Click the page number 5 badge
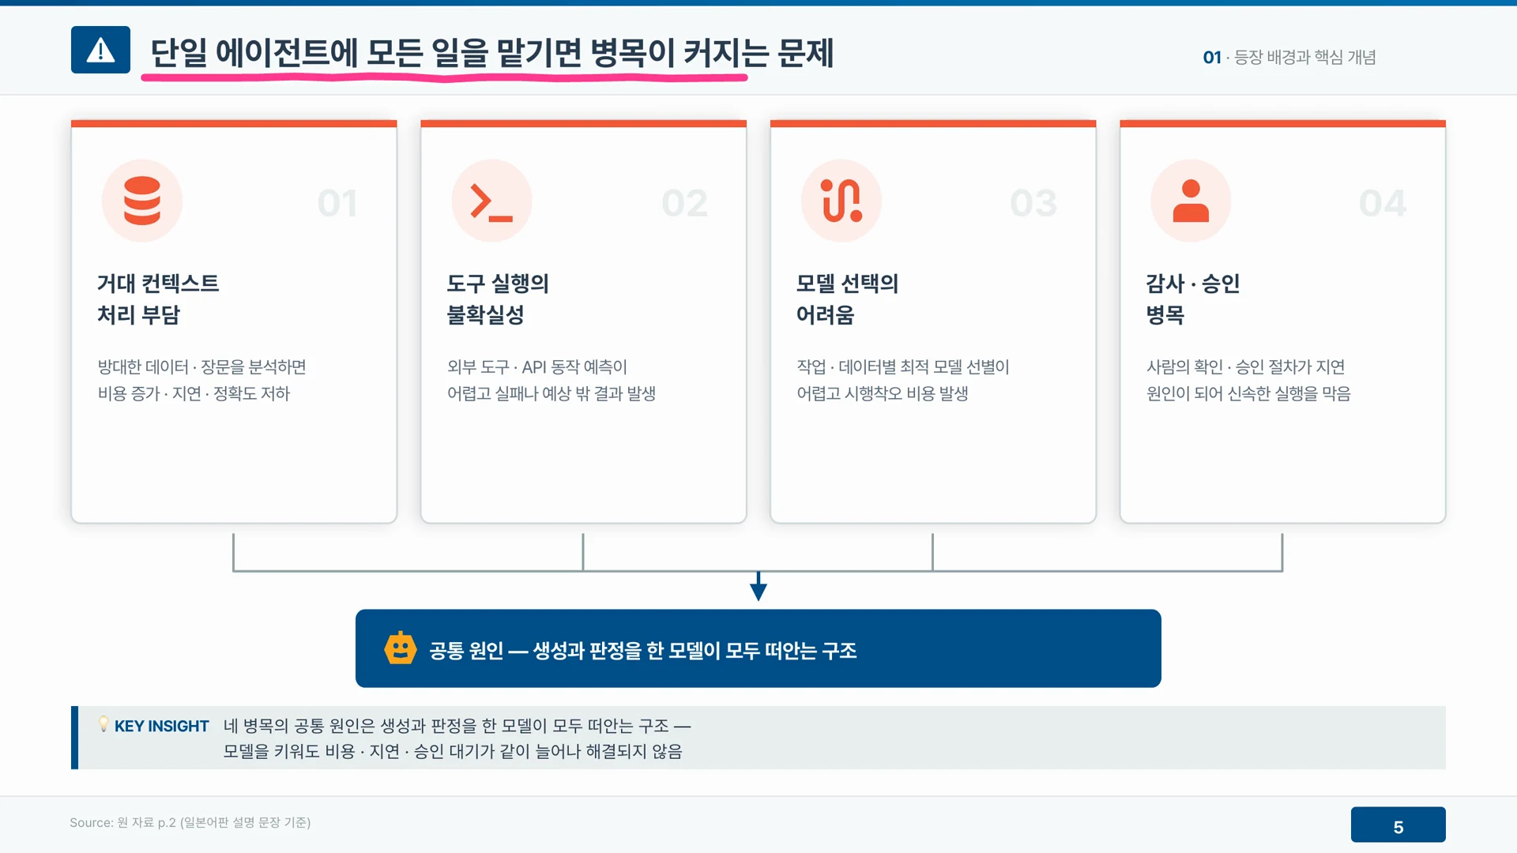This screenshot has width=1517, height=853. pyautogui.click(x=1398, y=825)
